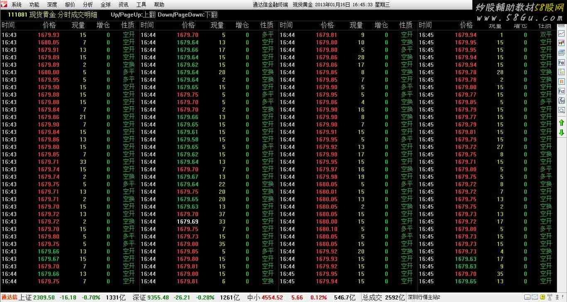Select the volume 37 cell
This screenshot has width=567, height=302.
pos(222,214)
